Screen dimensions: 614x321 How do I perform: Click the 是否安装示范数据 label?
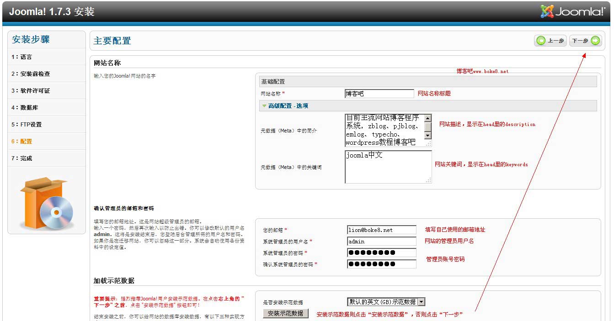pos(283,302)
